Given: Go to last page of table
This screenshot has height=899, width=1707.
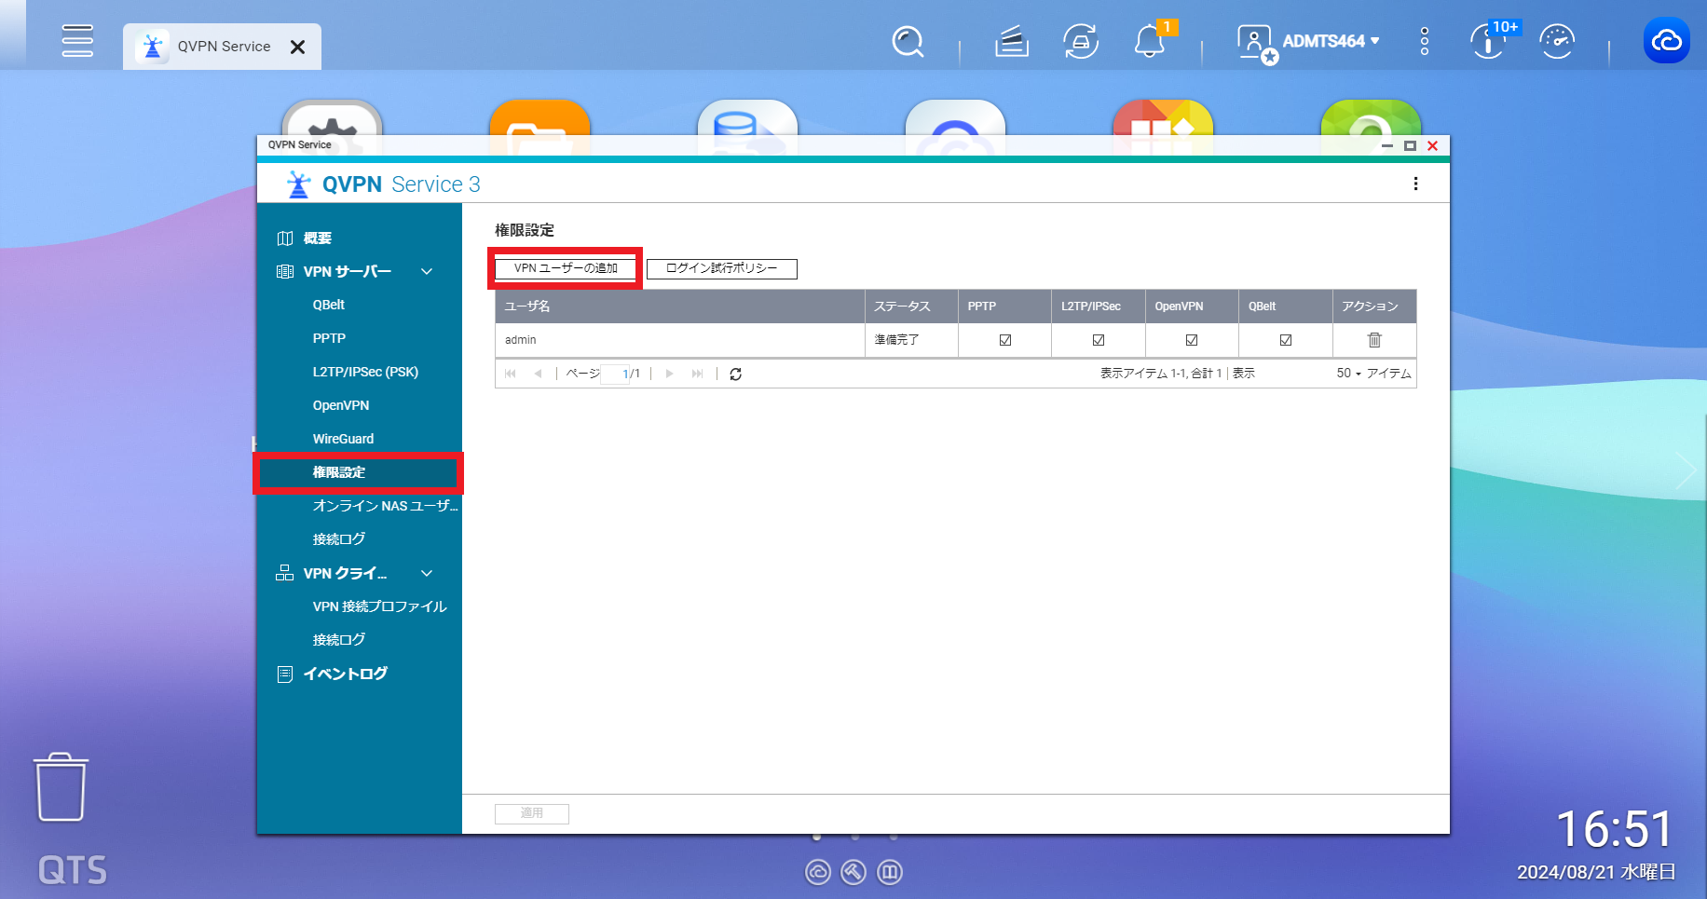Looking at the screenshot, I should [697, 374].
